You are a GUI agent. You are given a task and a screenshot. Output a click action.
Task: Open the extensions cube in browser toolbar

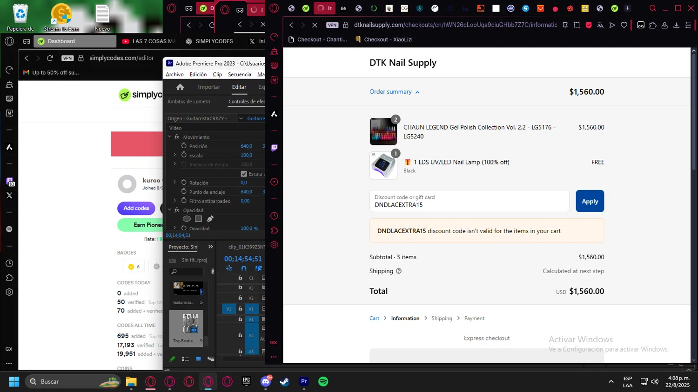tap(653, 25)
